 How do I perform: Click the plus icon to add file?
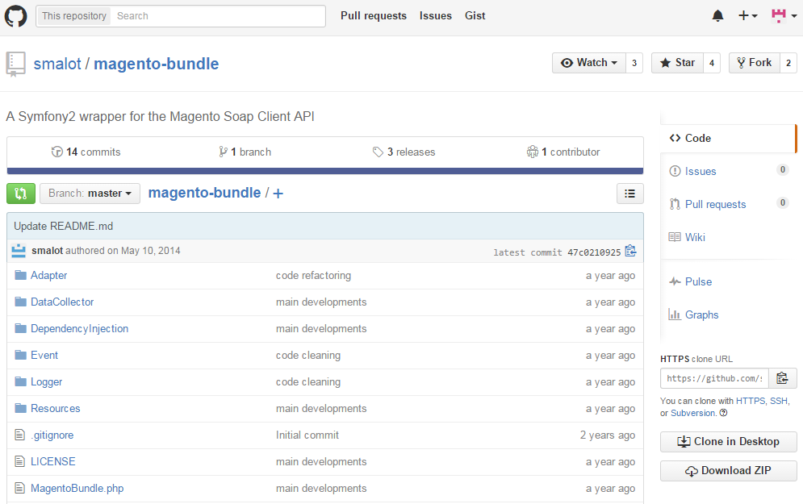[x=278, y=194]
